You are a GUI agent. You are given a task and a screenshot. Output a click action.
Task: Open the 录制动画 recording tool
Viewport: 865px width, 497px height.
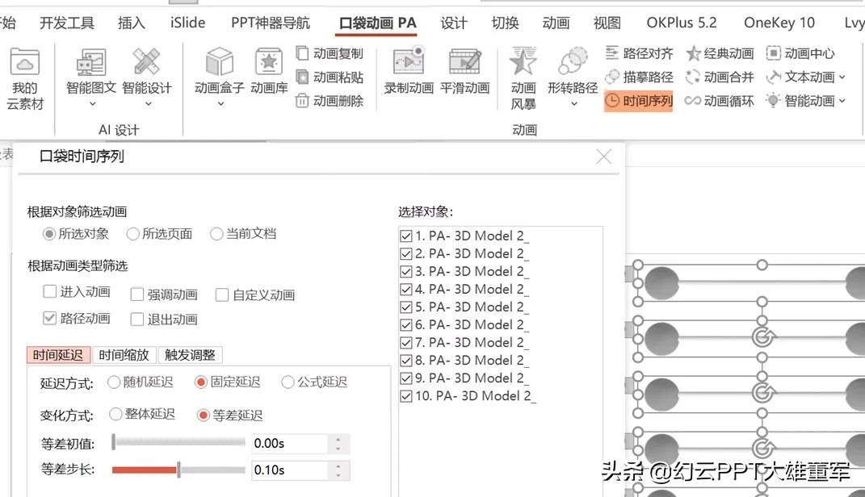[407, 69]
